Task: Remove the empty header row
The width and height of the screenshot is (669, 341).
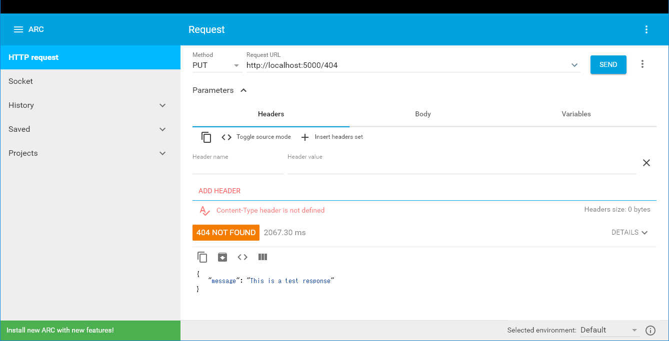Action: [646, 163]
